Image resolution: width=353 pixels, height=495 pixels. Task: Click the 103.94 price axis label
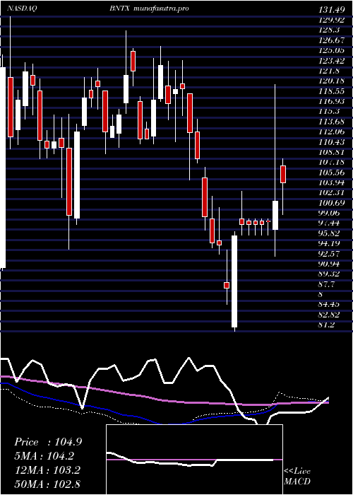[x=332, y=182]
